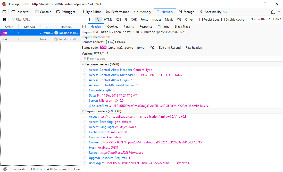Learn more icon beside Access-Control-Allow-Origin
Viewport: 283px width, 172px height.
click(x=85, y=80)
